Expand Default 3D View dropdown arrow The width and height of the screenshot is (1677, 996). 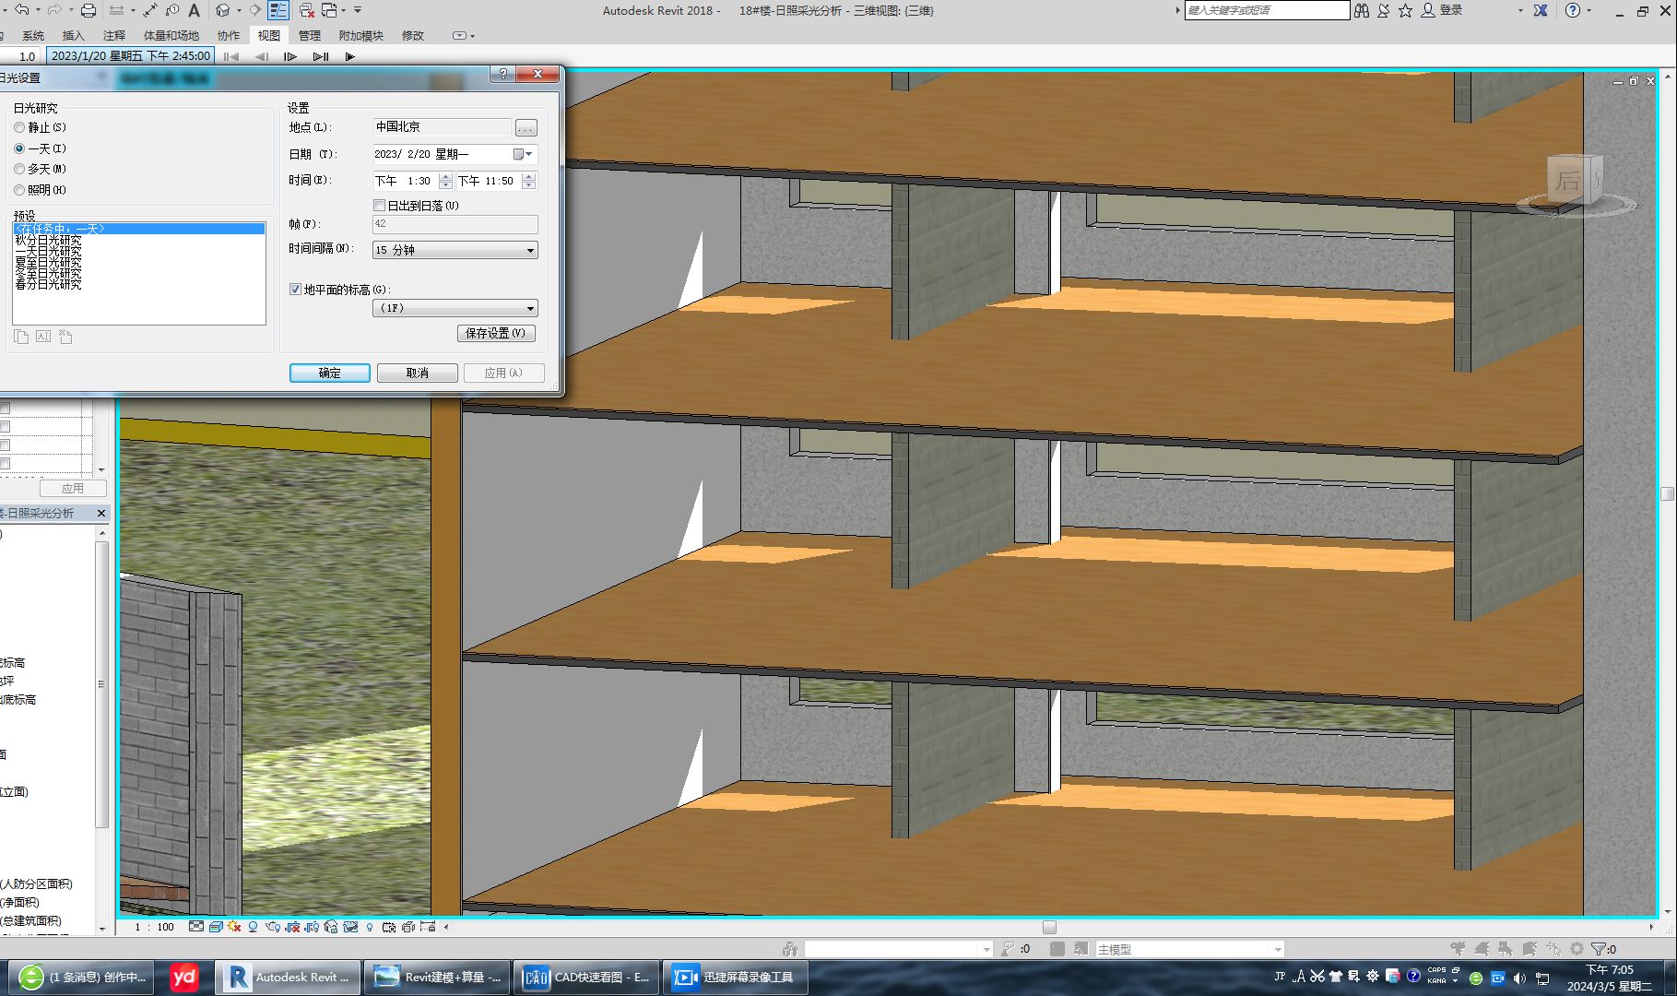pyautogui.click(x=239, y=10)
